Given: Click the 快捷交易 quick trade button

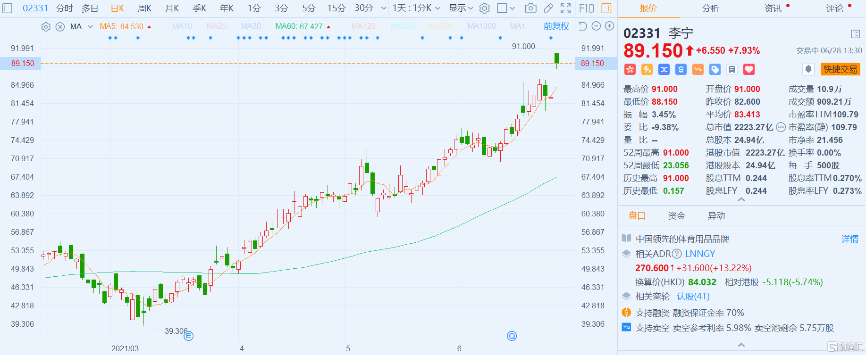Looking at the screenshot, I should [x=841, y=69].
